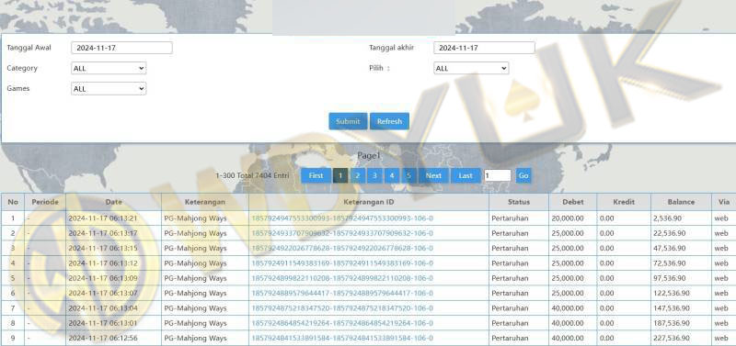Image resolution: width=736 pixels, height=346 pixels.
Task: Click the Periode column header
Action: pos(45,202)
